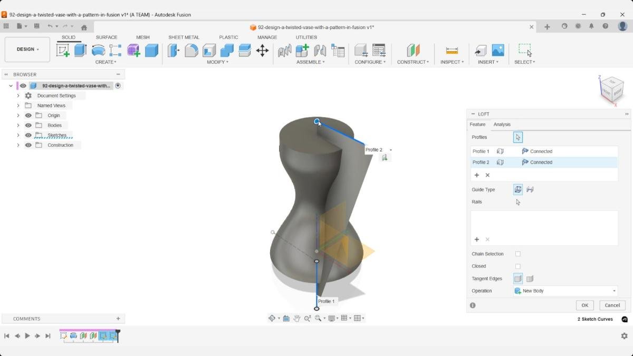
Task: Jump to the end of the timeline
Action: tap(48, 336)
